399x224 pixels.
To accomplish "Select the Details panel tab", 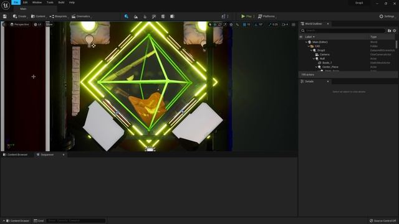I will [309, 82].
